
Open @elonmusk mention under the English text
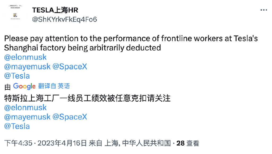click(25, 57)
